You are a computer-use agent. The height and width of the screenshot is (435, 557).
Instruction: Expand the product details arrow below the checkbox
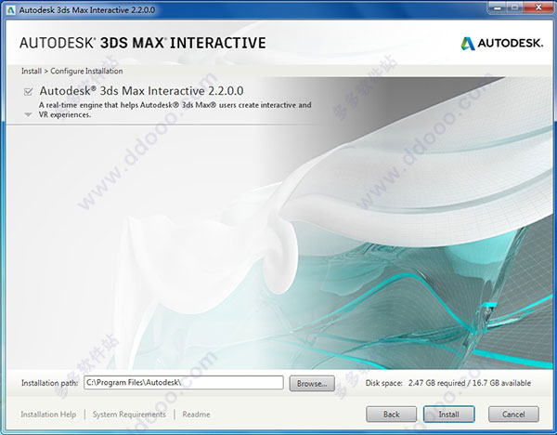point(28,115)
